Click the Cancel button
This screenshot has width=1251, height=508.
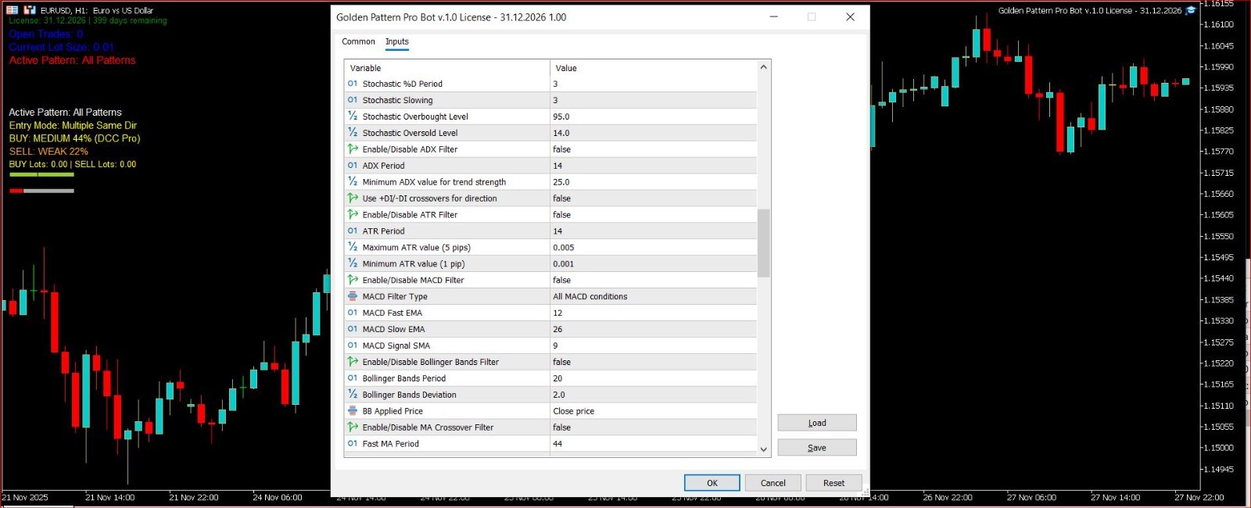pos(773,483)
